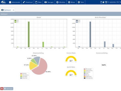The height and width of the screenshot is (91, 121).
Task: Open the Afdrukken menu
Action: tap(61, 2)
